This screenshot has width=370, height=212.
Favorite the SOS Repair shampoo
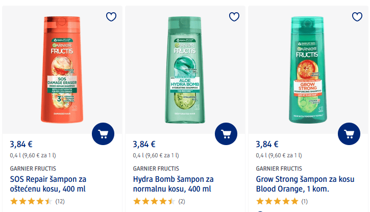pyautogui.click(x=111, y=17)
